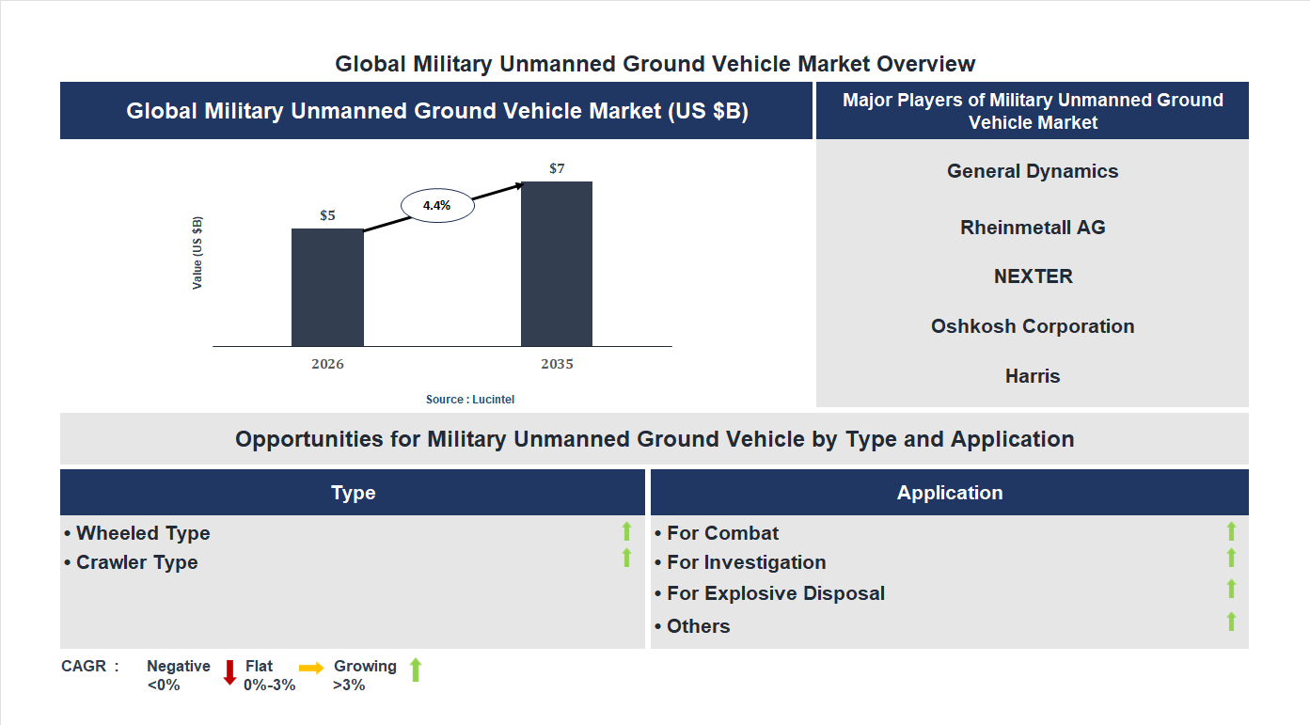Image resolution: width=1310 pixels, height=725 pixels.
Task: Click the green growth arrow beside Crawler Type
Action: [627, 557]
